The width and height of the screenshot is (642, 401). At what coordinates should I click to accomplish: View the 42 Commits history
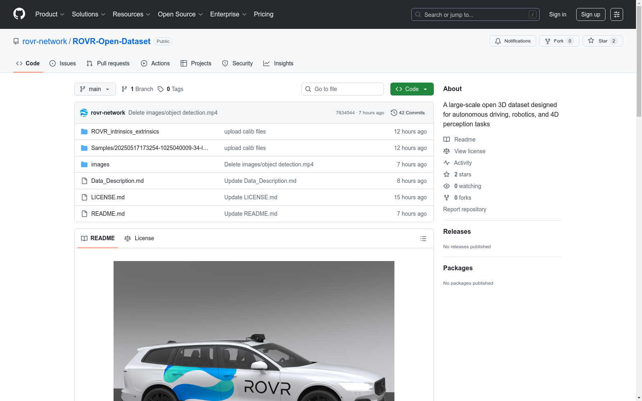[x=408, y=113]
